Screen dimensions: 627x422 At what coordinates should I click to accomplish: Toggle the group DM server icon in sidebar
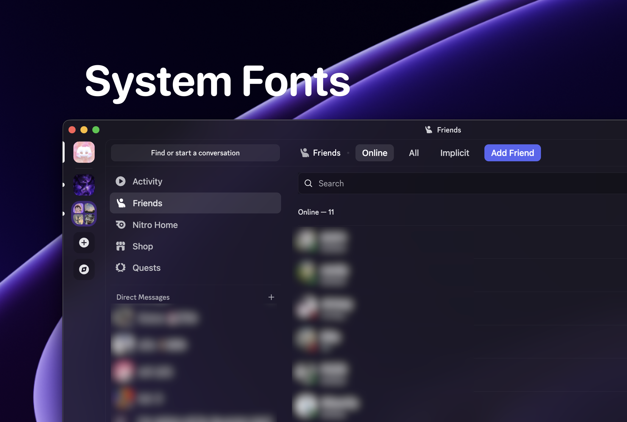(84, 213)
